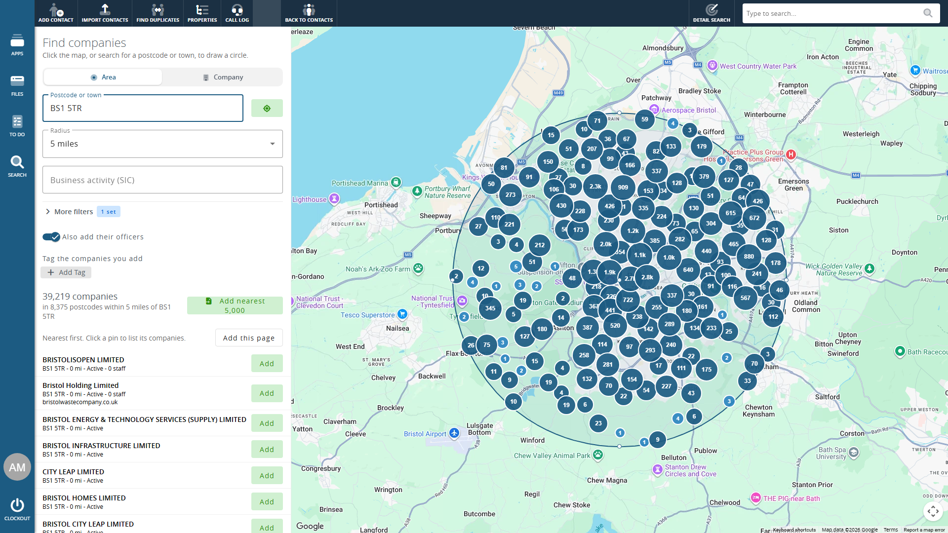Toggle Also add their officers switch
Image resolution: width=948 pixels, height=533 pixels.
[x=51, y=237]
